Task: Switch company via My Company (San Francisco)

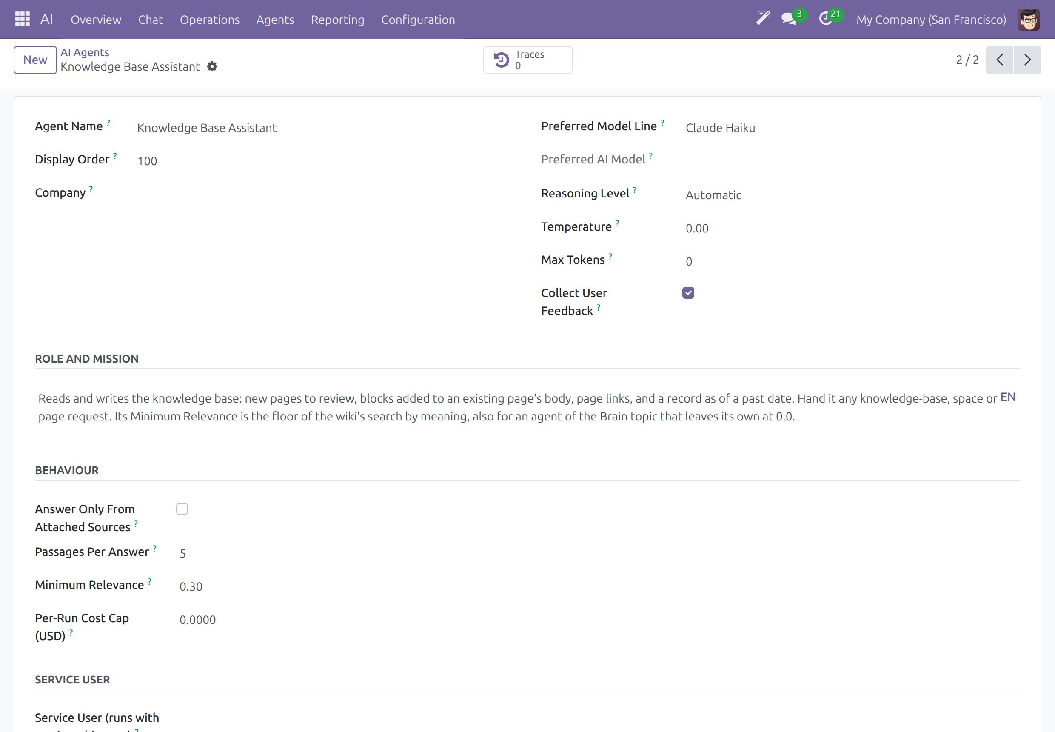Action: (931, 20)
